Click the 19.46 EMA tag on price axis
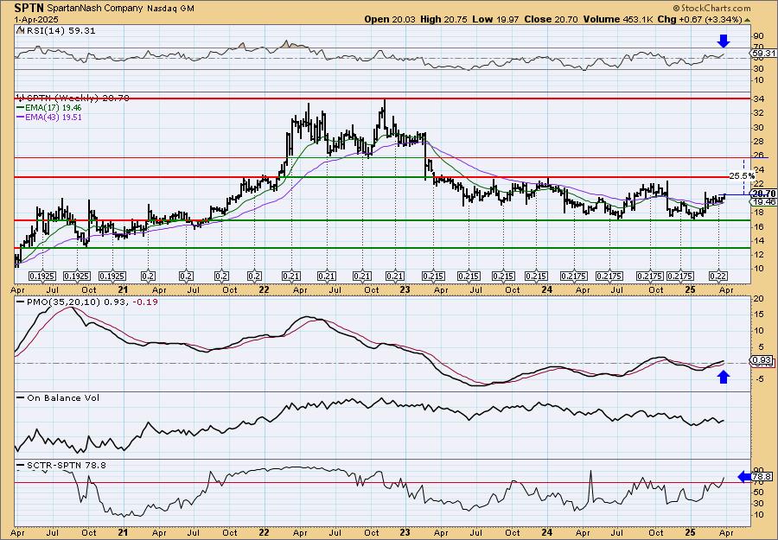Viewport: 778px width, 540px height. [764, 202]
